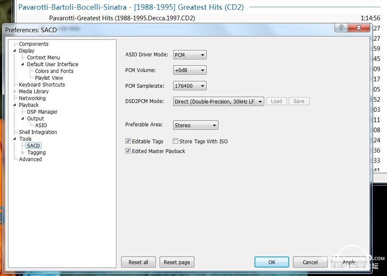
Task: Select Tools tree item
Action: pos(25,139)
